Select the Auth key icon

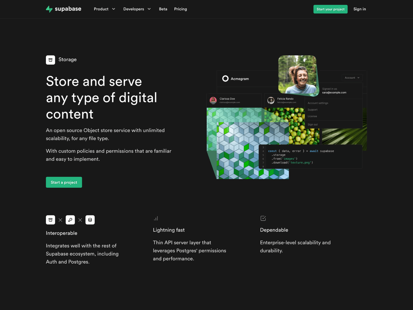point(70,220)
